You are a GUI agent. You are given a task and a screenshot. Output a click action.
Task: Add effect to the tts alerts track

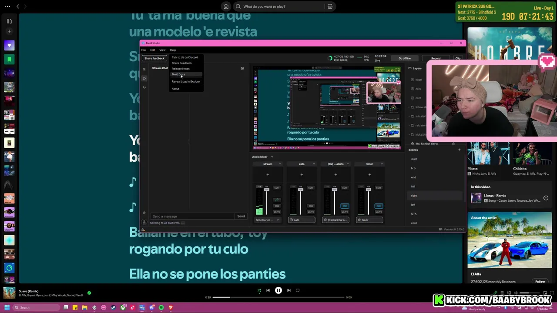(x=336, y=175)
